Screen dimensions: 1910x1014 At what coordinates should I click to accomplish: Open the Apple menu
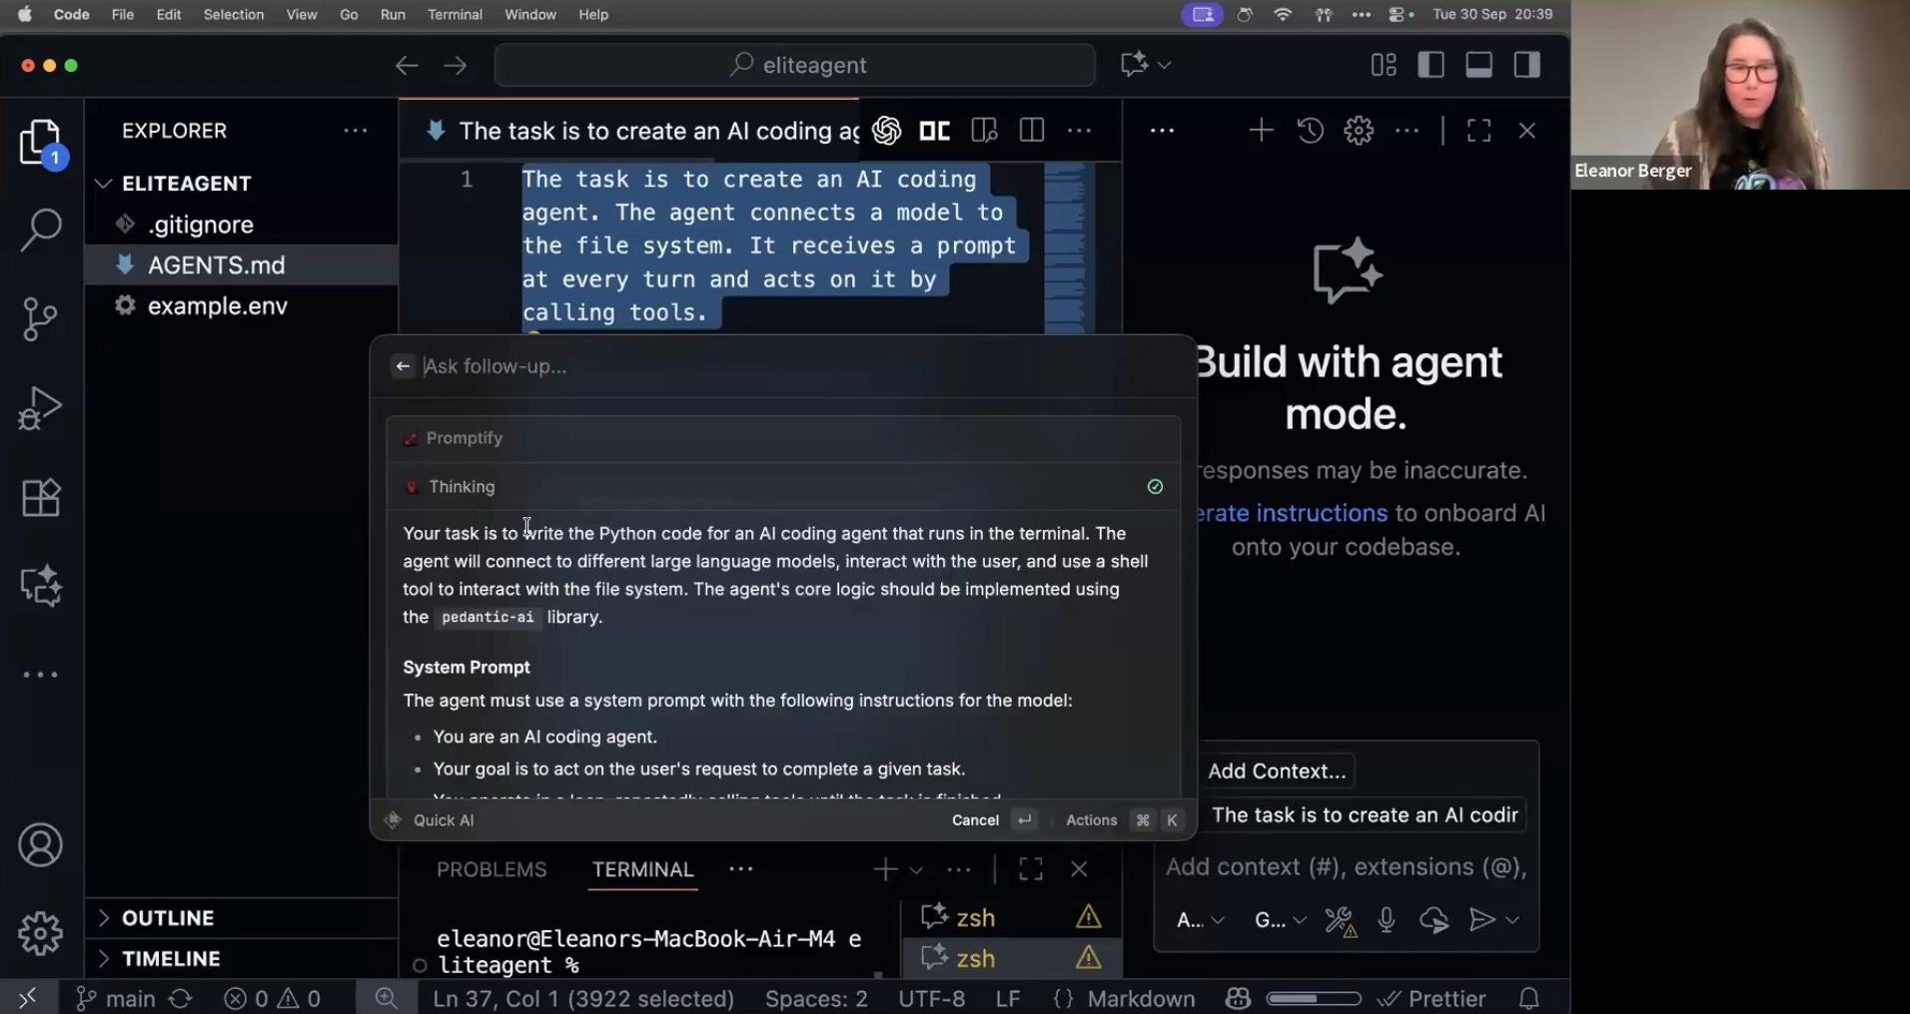pos(25,14)
